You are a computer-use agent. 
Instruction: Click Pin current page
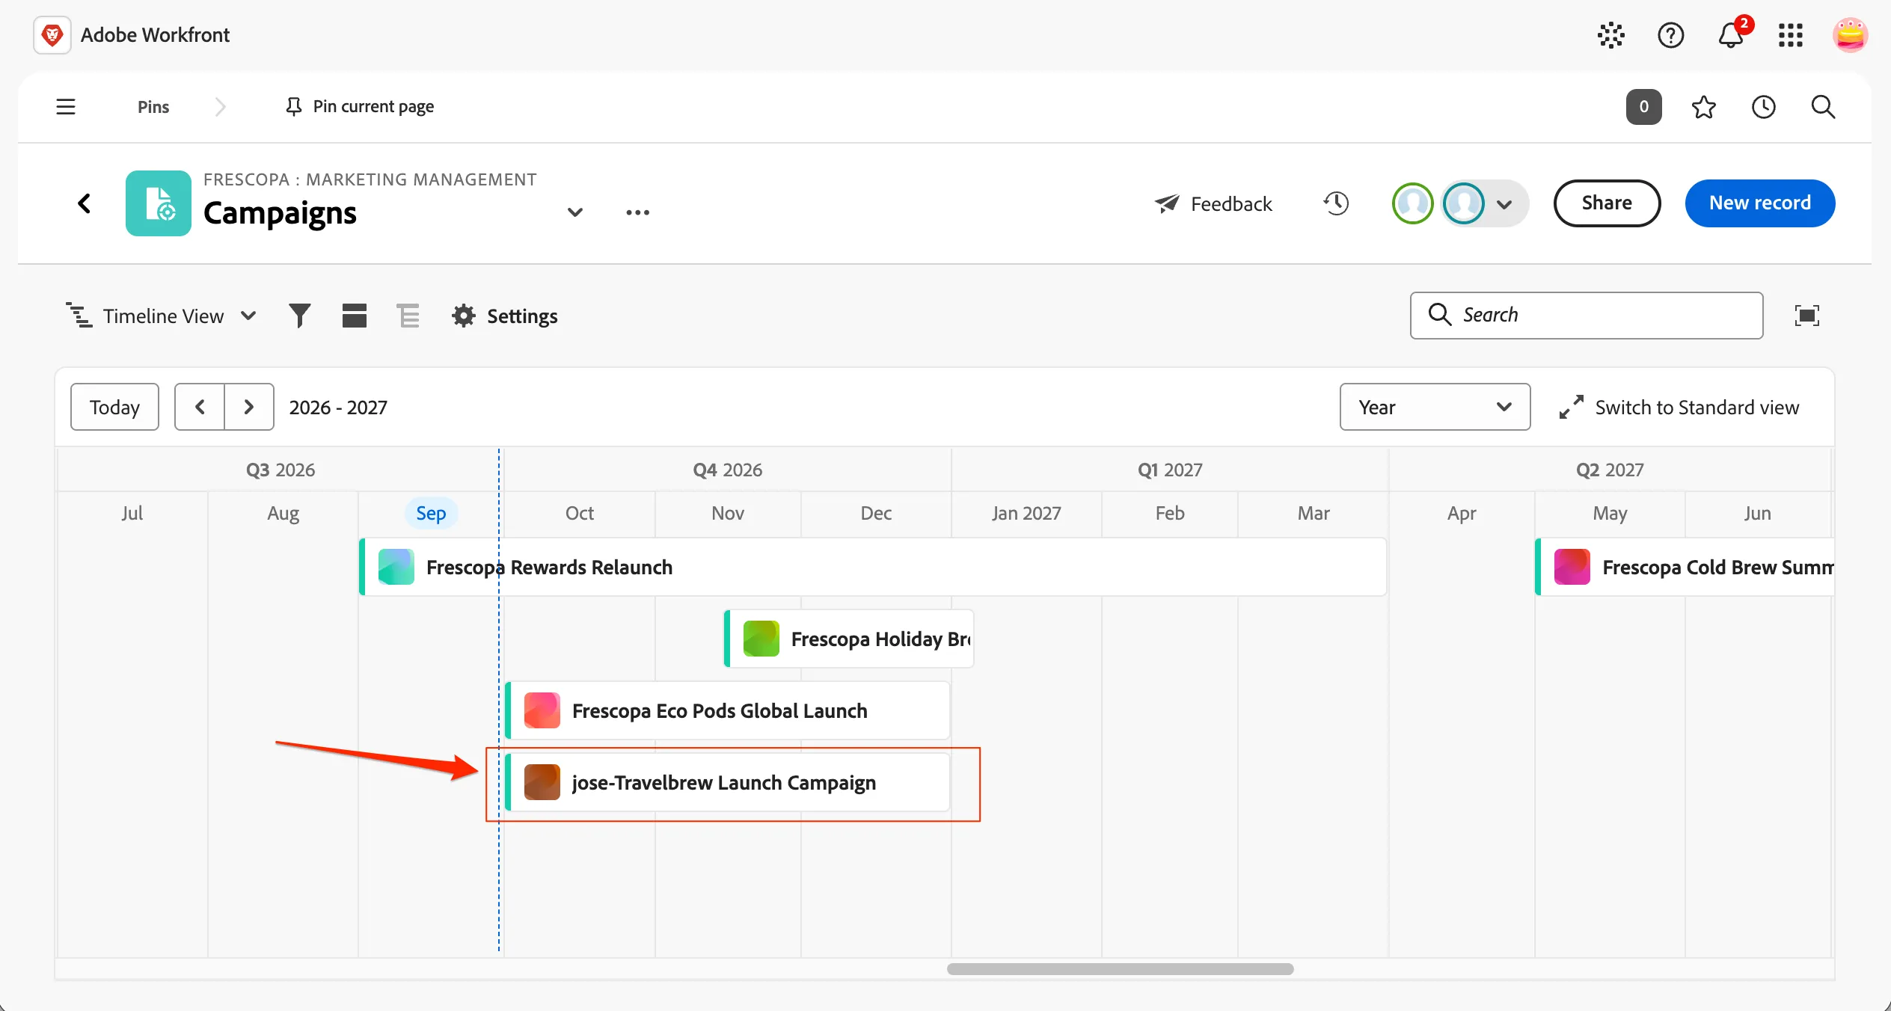click(360, 107)
